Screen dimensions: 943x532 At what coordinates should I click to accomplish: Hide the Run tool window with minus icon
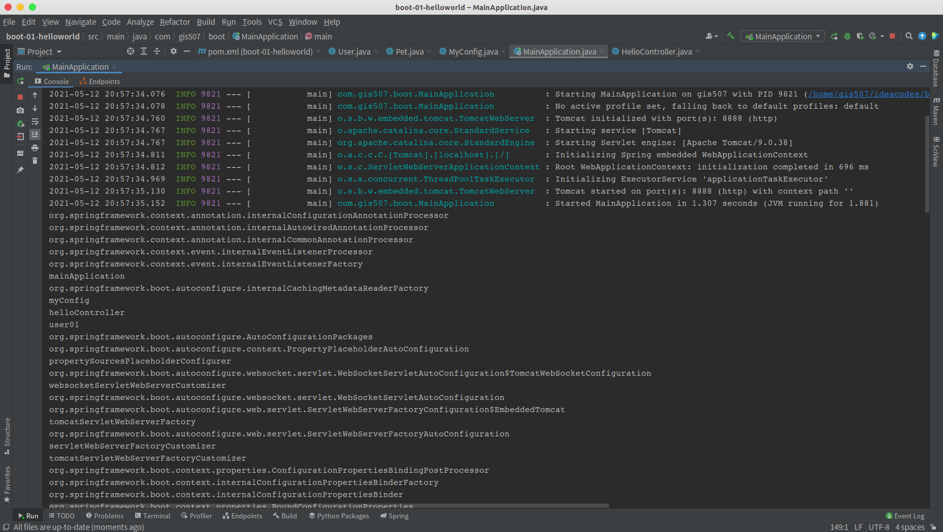click(923, 66)
